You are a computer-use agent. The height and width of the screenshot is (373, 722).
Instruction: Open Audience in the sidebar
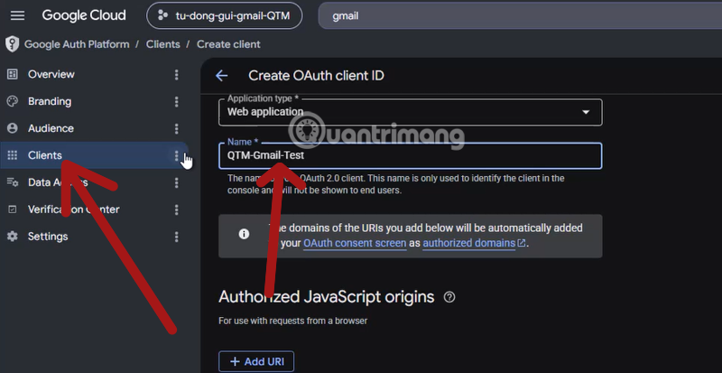(94, 128)
